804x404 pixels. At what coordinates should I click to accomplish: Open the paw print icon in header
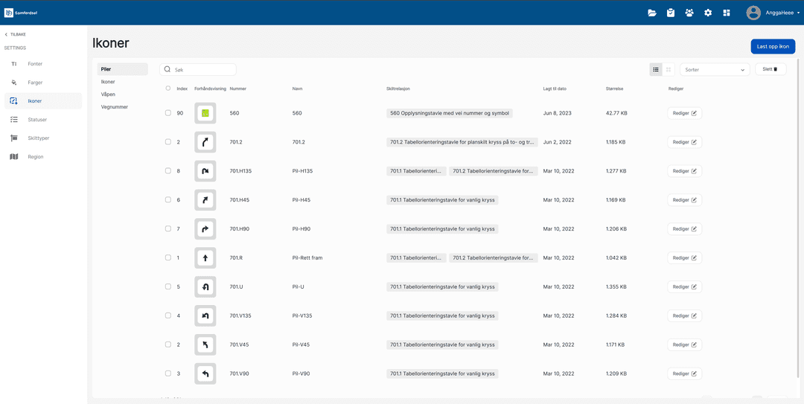tap(689, 13)
